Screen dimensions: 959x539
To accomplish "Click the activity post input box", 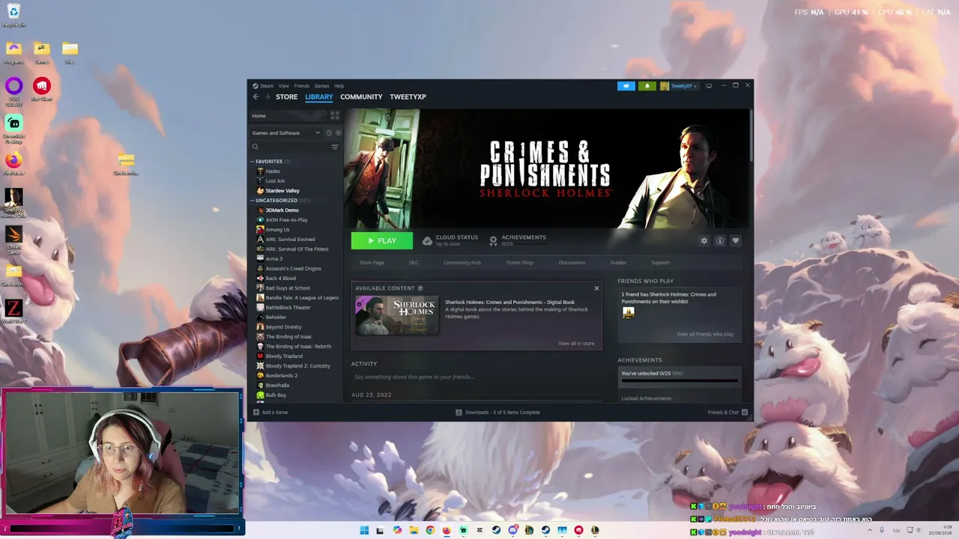I will coord(477,377).
